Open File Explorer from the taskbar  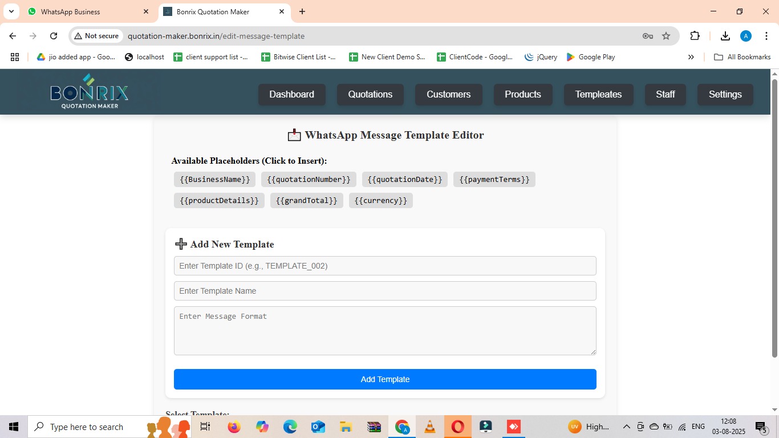click(346, 427)
